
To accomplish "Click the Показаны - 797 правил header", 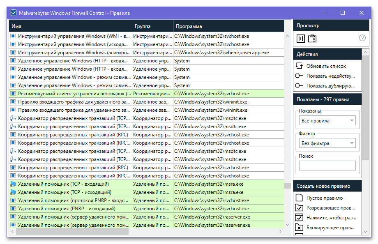I will (x=327, y=99).
